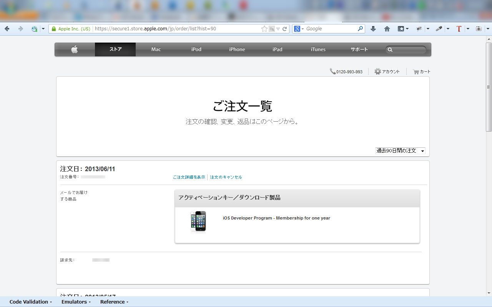Click the 注文のキャンセル link
492x307 pixels.
point(226,177)
